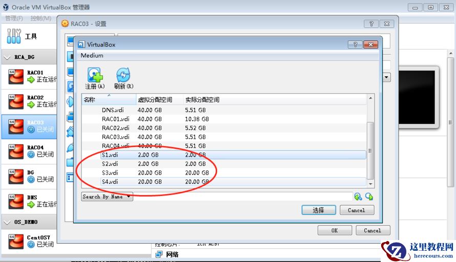This screenshot has height=262, width=456.
Task: Collapse the OS_DEMO group
Action: coord(7,223)
